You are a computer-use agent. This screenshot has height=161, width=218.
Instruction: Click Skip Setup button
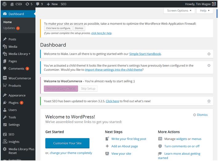click(88, 89)
